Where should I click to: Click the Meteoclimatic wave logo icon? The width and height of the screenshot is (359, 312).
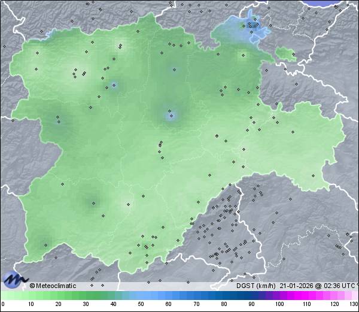(x=14, y=280)
